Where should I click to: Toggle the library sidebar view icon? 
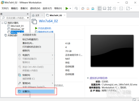click(100, 8)
